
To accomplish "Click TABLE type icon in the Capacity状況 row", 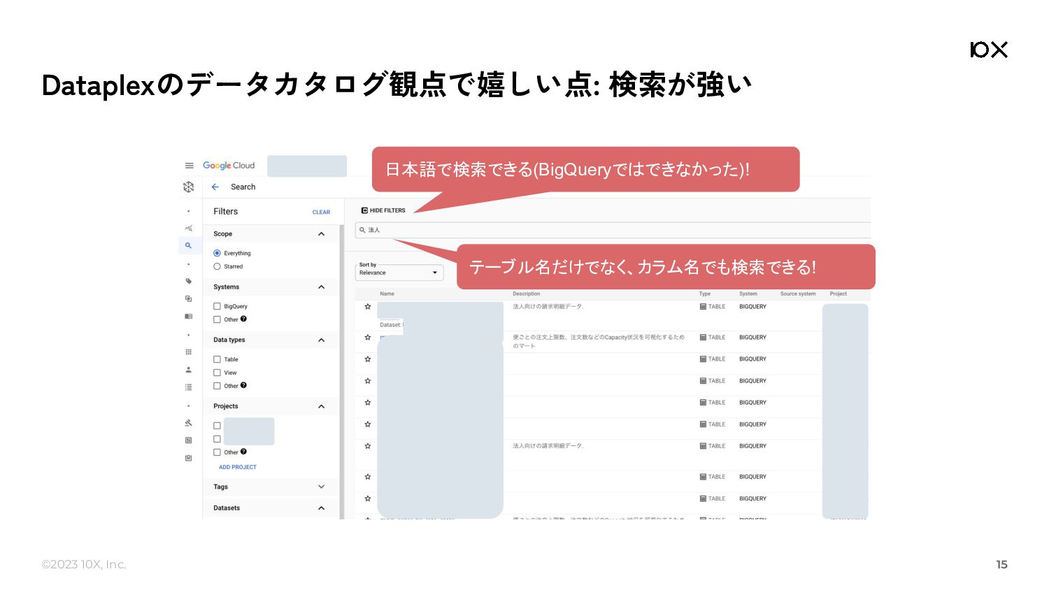I will point(703,338).
